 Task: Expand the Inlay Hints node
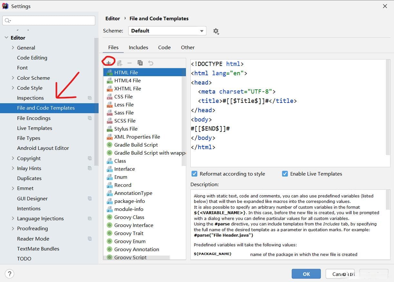point(13,168)
